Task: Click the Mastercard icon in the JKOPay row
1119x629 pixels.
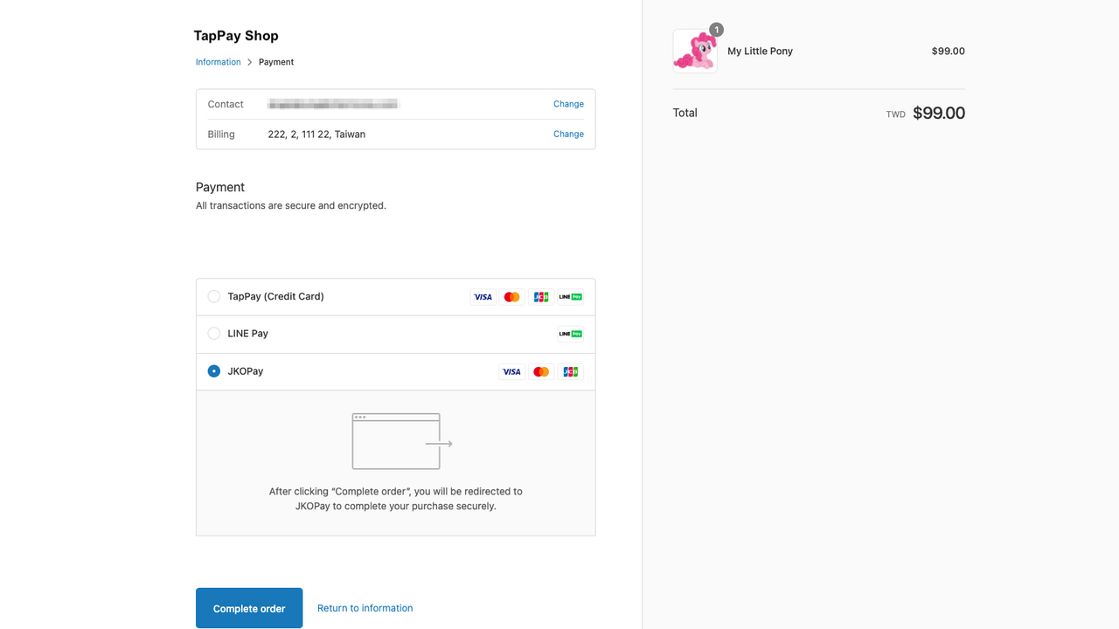Action: 541,371
